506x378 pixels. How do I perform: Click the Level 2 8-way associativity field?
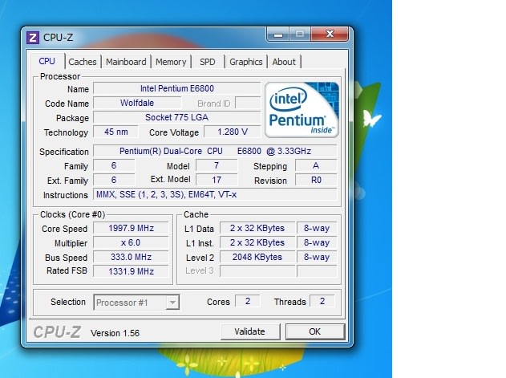click(x=317, y=257)
